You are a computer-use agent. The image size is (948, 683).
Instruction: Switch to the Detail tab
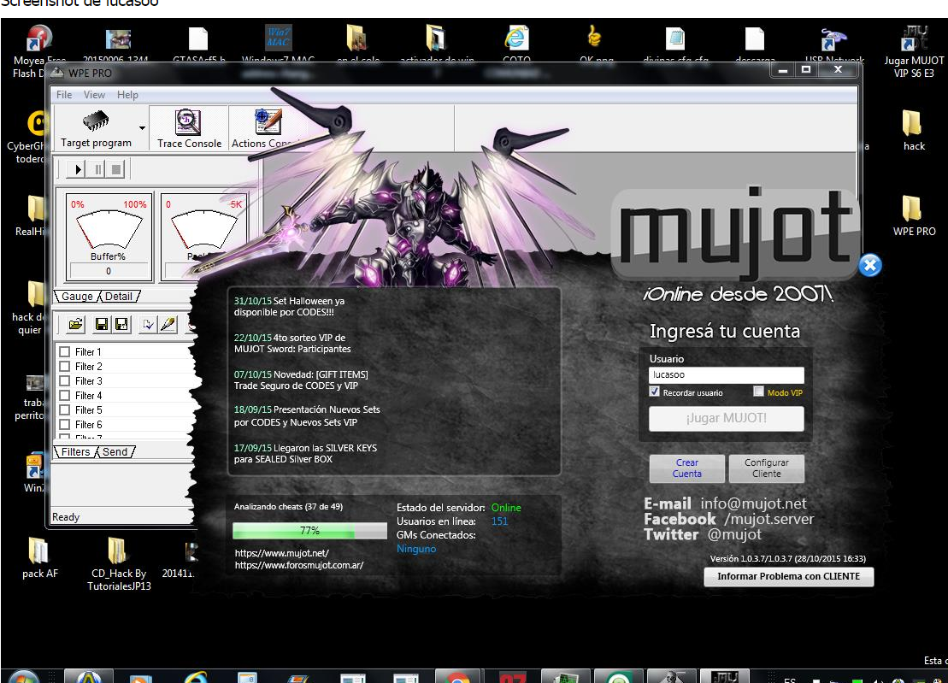click(x=119, y=297)
